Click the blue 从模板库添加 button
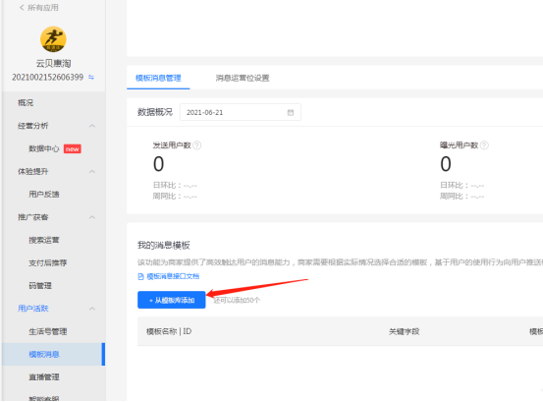This screenshot has height=402, width=543. [x=172, y=300]
